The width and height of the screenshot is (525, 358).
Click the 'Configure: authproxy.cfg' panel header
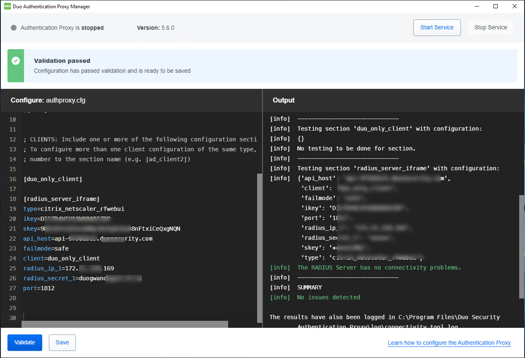(x=48, y=101)
